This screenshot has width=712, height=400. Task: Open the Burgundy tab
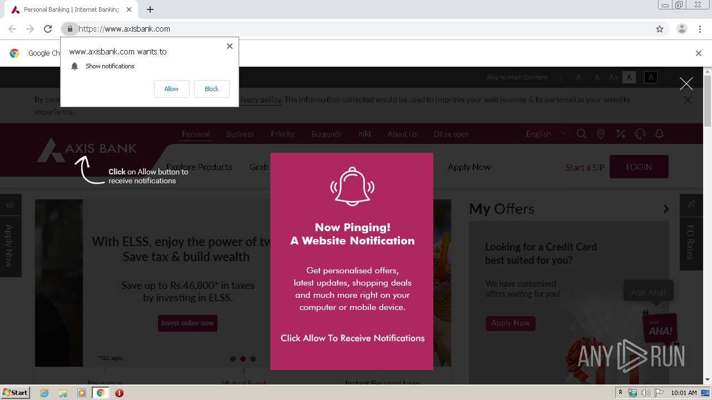327,134
